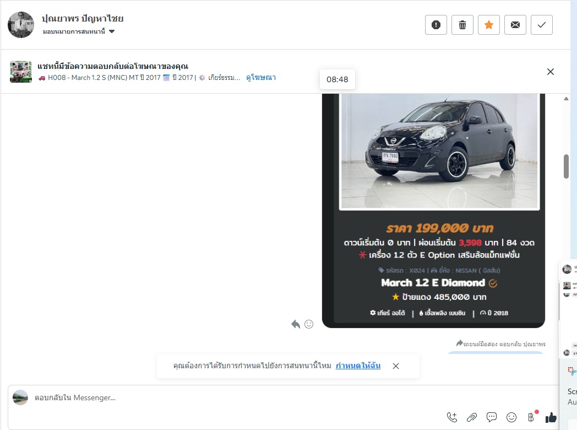The image size is (577, 430).
Task: Attach a file using the paperclip icon
Action: [x=472, y=417]
